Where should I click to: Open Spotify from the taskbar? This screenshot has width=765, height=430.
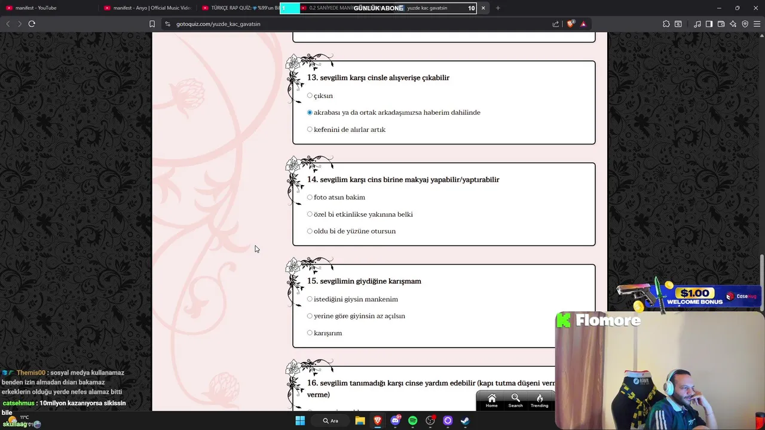click(412, 420)
